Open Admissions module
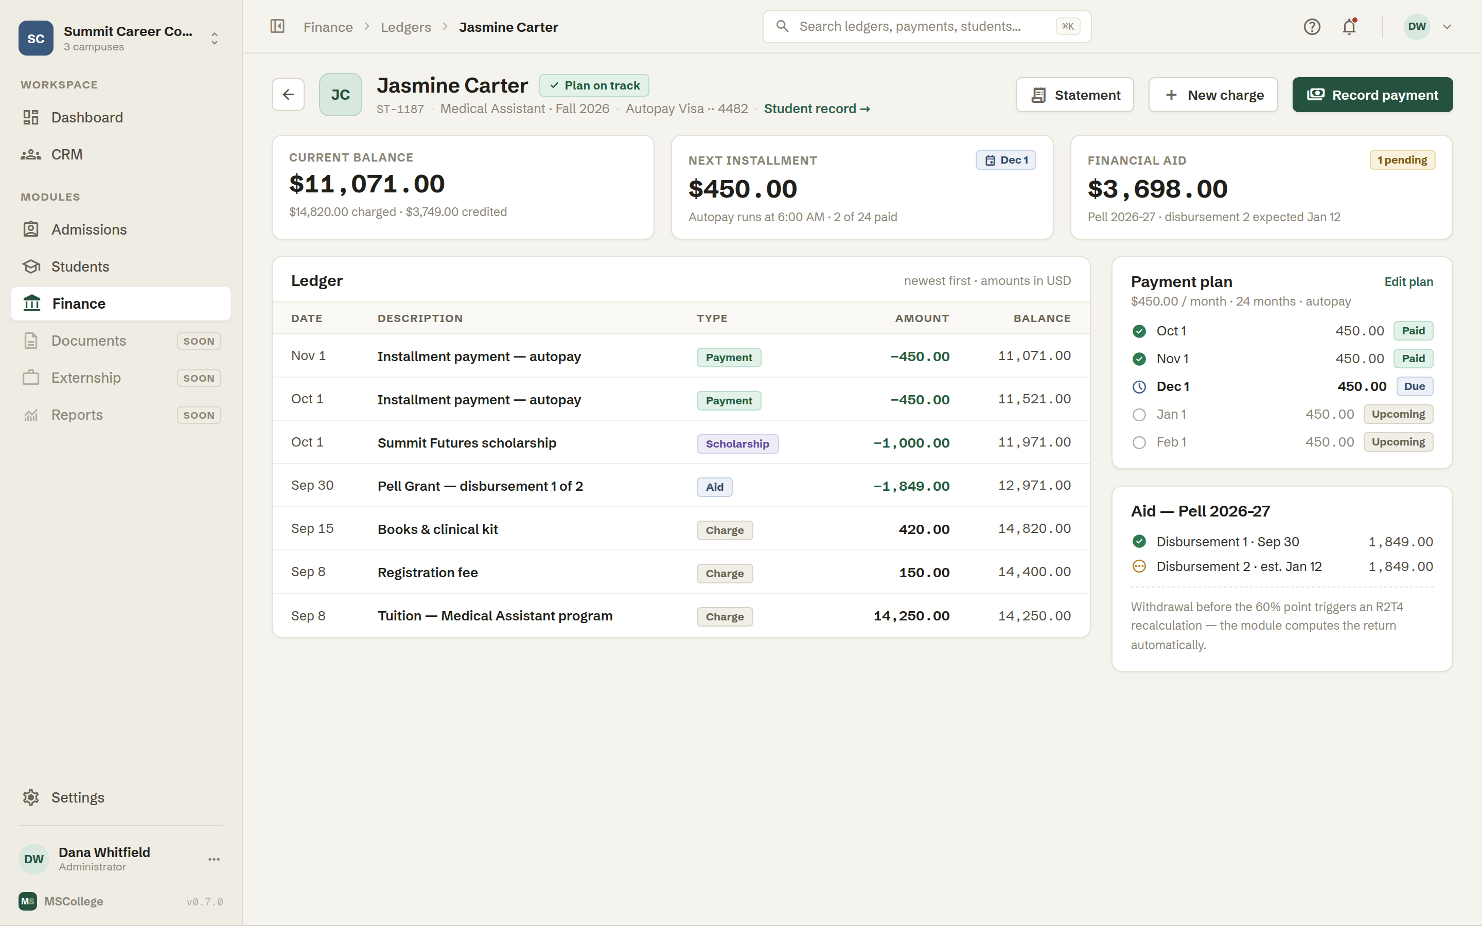 pyautogui.click(x=120, y=229)
